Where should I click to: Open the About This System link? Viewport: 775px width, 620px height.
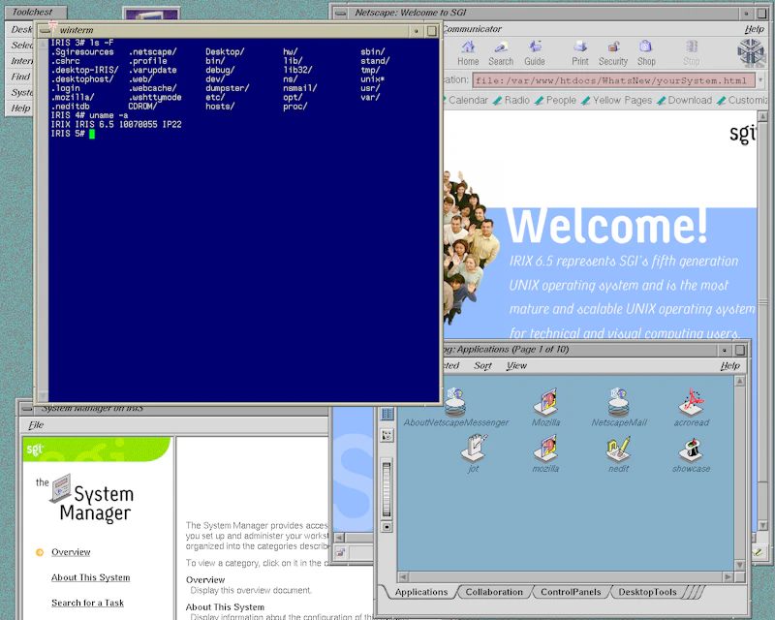pos(90,577)
